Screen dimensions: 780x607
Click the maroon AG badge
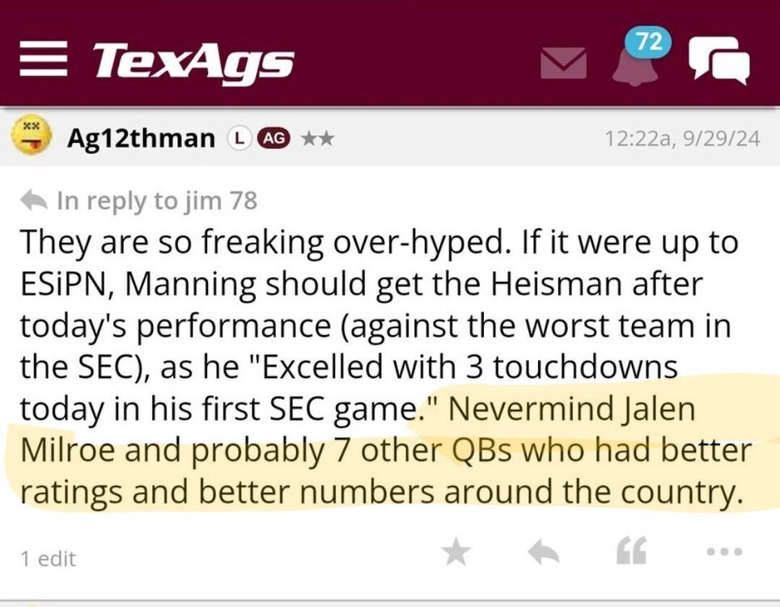coord(271,138)
